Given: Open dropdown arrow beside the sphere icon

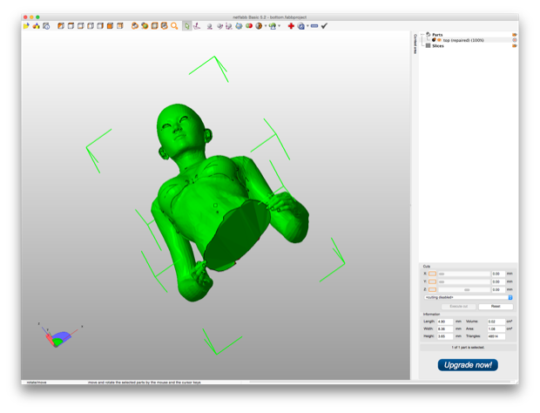Looking at the screenshot, I should click(266, 26).
